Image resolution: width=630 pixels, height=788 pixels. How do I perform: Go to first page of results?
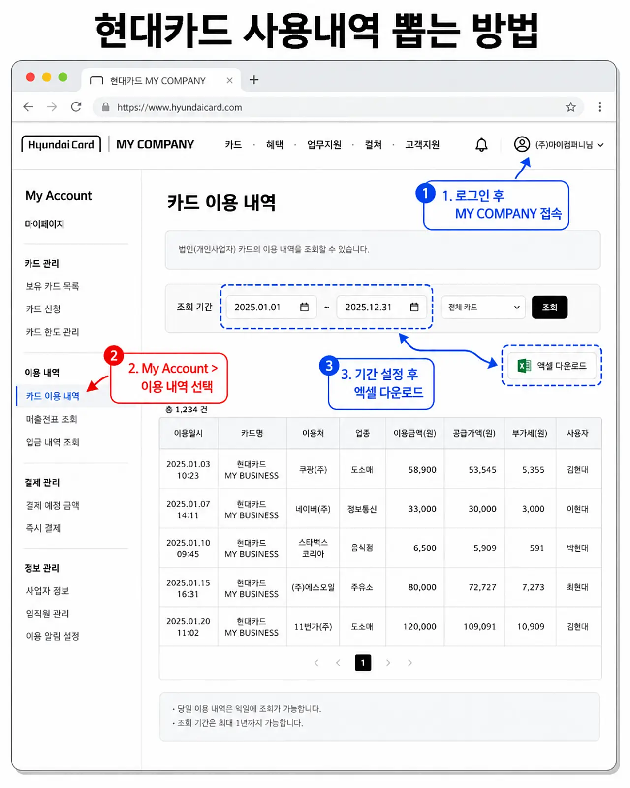pyautogui.click(x=316, y=663)
